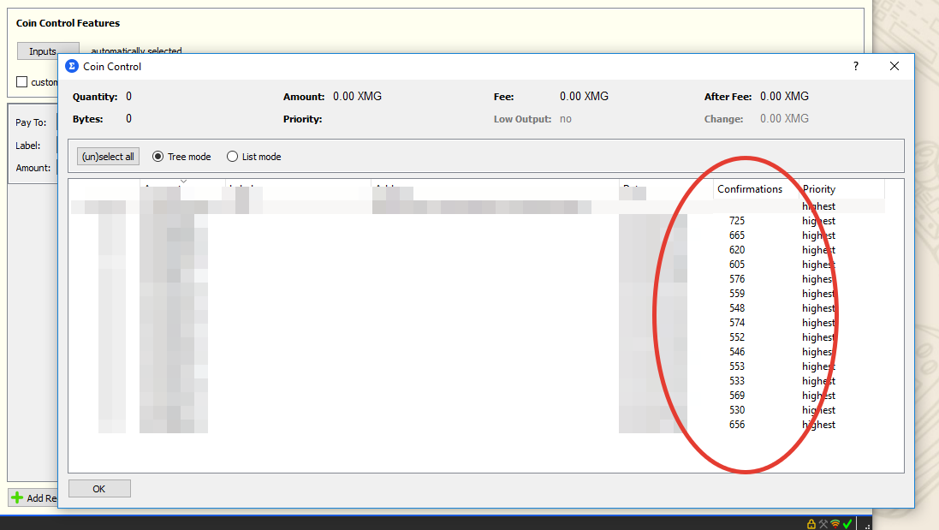Click the Coin Control window logo icon
The width and height of the screenshot is (939, 530).
[x=72, y=66]
